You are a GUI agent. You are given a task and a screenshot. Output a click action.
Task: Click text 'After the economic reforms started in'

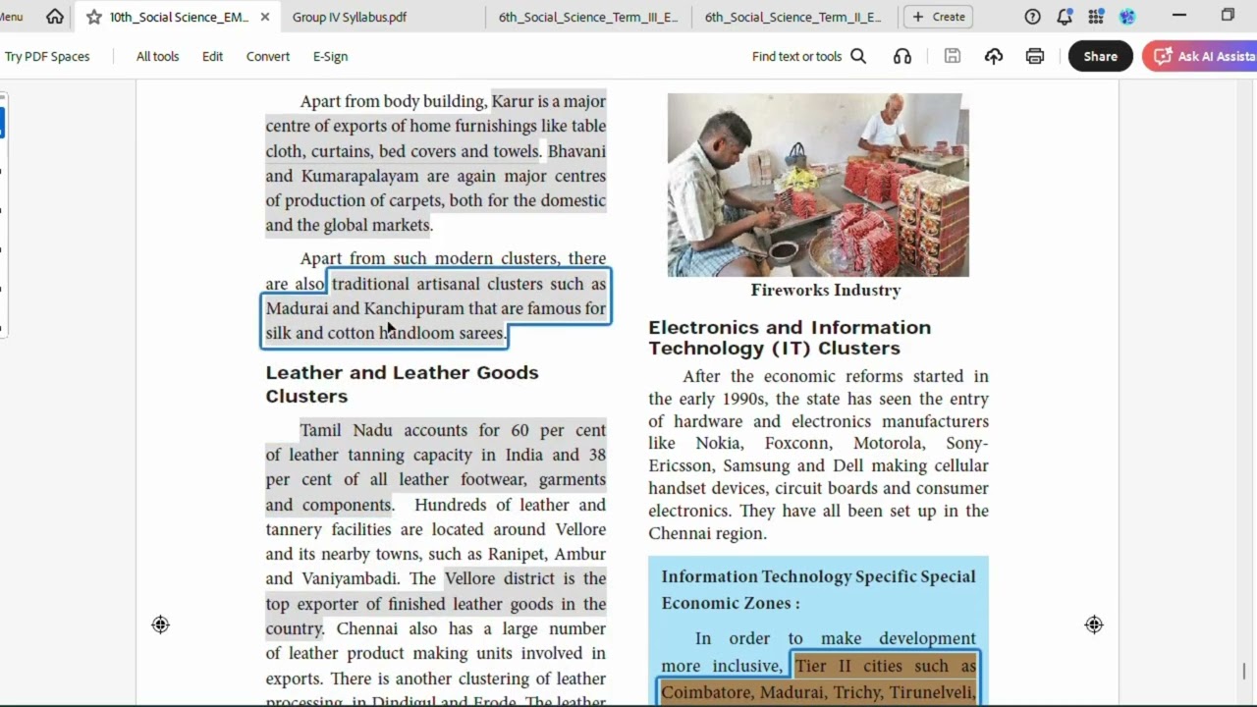pyautogui.click(x=836, y=376)
